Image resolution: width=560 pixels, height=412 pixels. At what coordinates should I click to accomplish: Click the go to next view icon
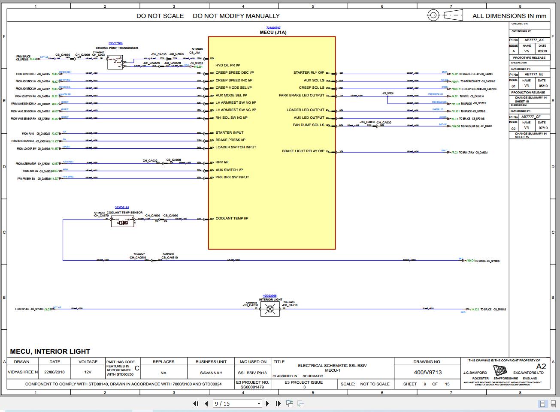[301, 403]
